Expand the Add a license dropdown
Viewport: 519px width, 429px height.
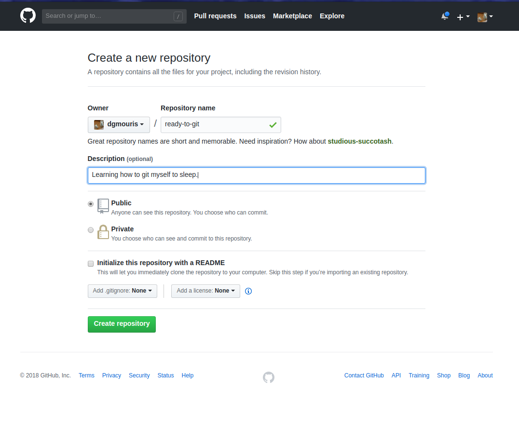pos(205,291)
